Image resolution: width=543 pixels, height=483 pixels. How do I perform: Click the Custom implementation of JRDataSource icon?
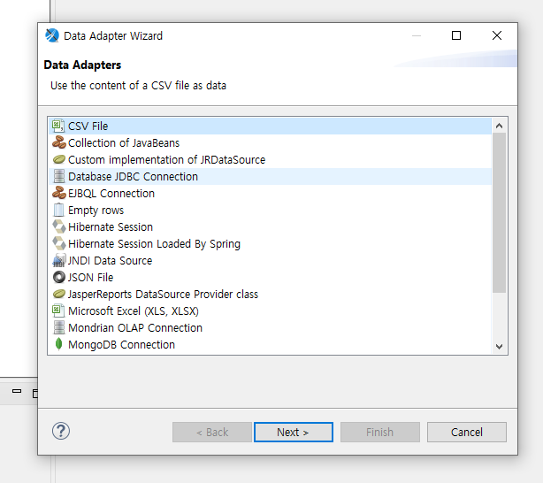[59, 159]
